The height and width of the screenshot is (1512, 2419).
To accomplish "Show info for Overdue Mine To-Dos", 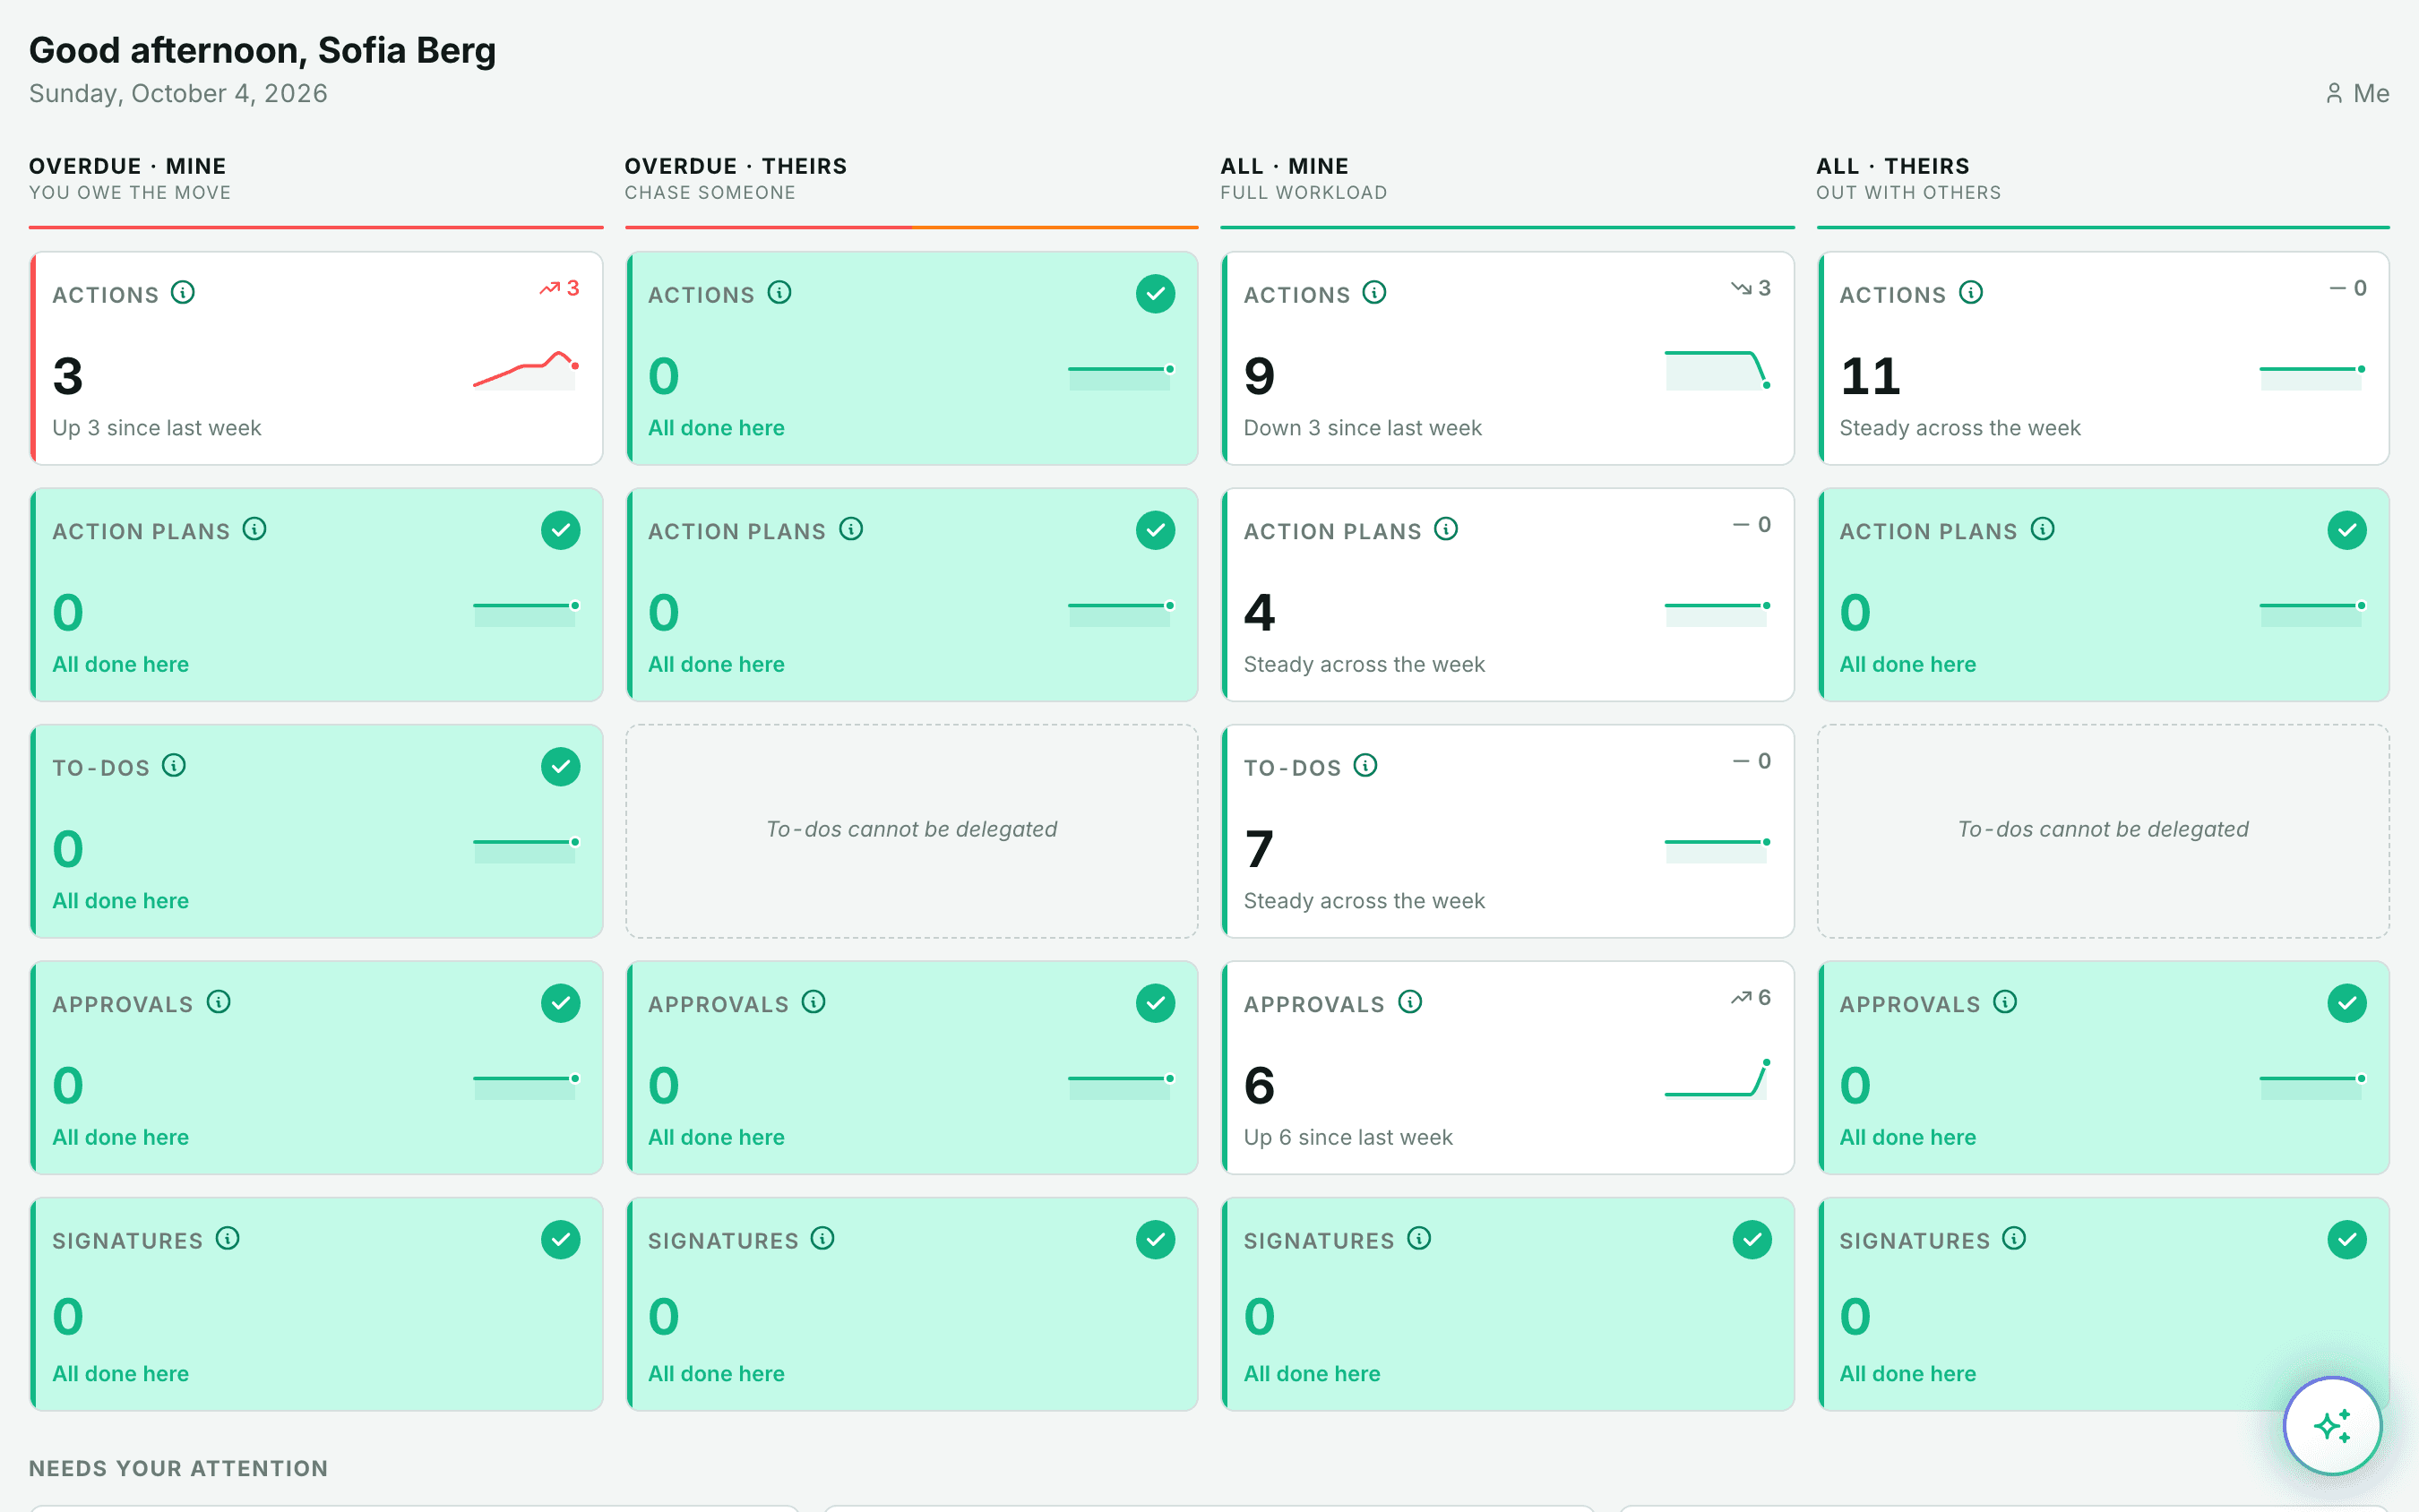I will click(174, 766).
